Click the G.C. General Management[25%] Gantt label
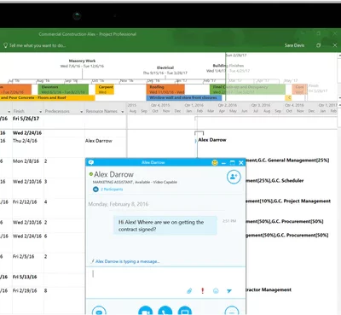This screenshot has height=315, width=341. click(x=293, y=160)
